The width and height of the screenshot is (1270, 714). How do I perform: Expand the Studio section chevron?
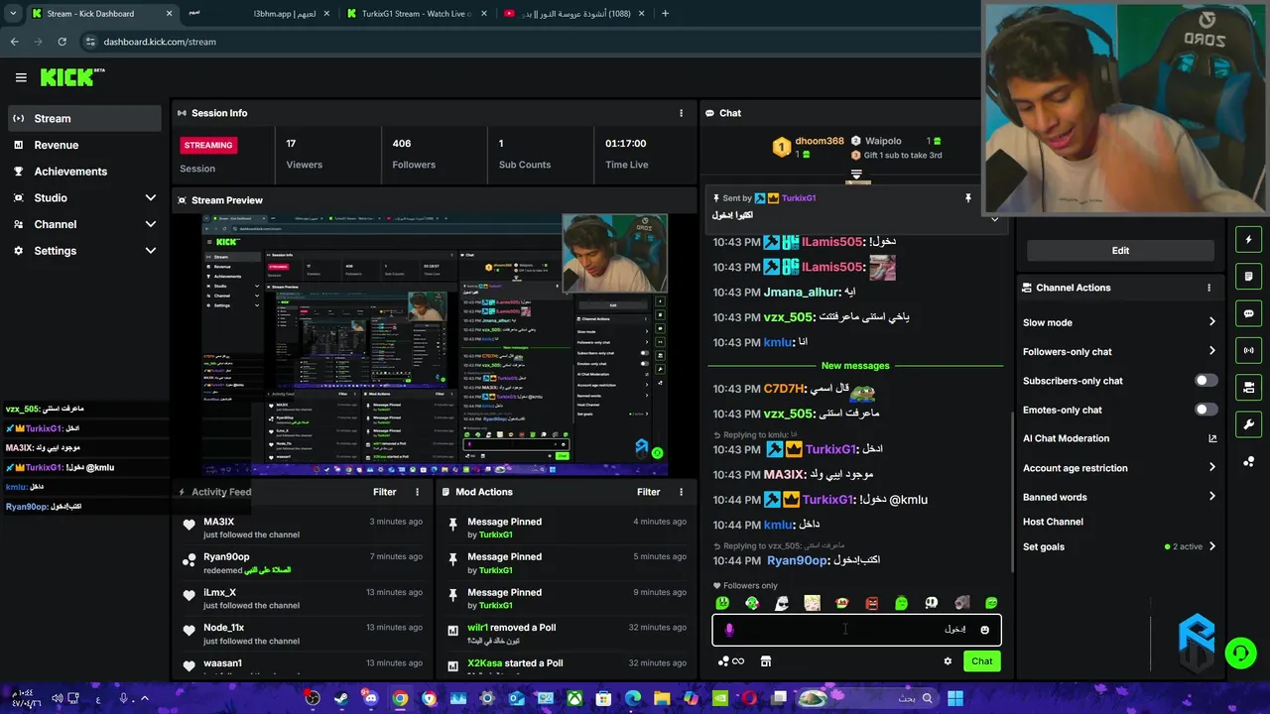[x=151, y=198]
